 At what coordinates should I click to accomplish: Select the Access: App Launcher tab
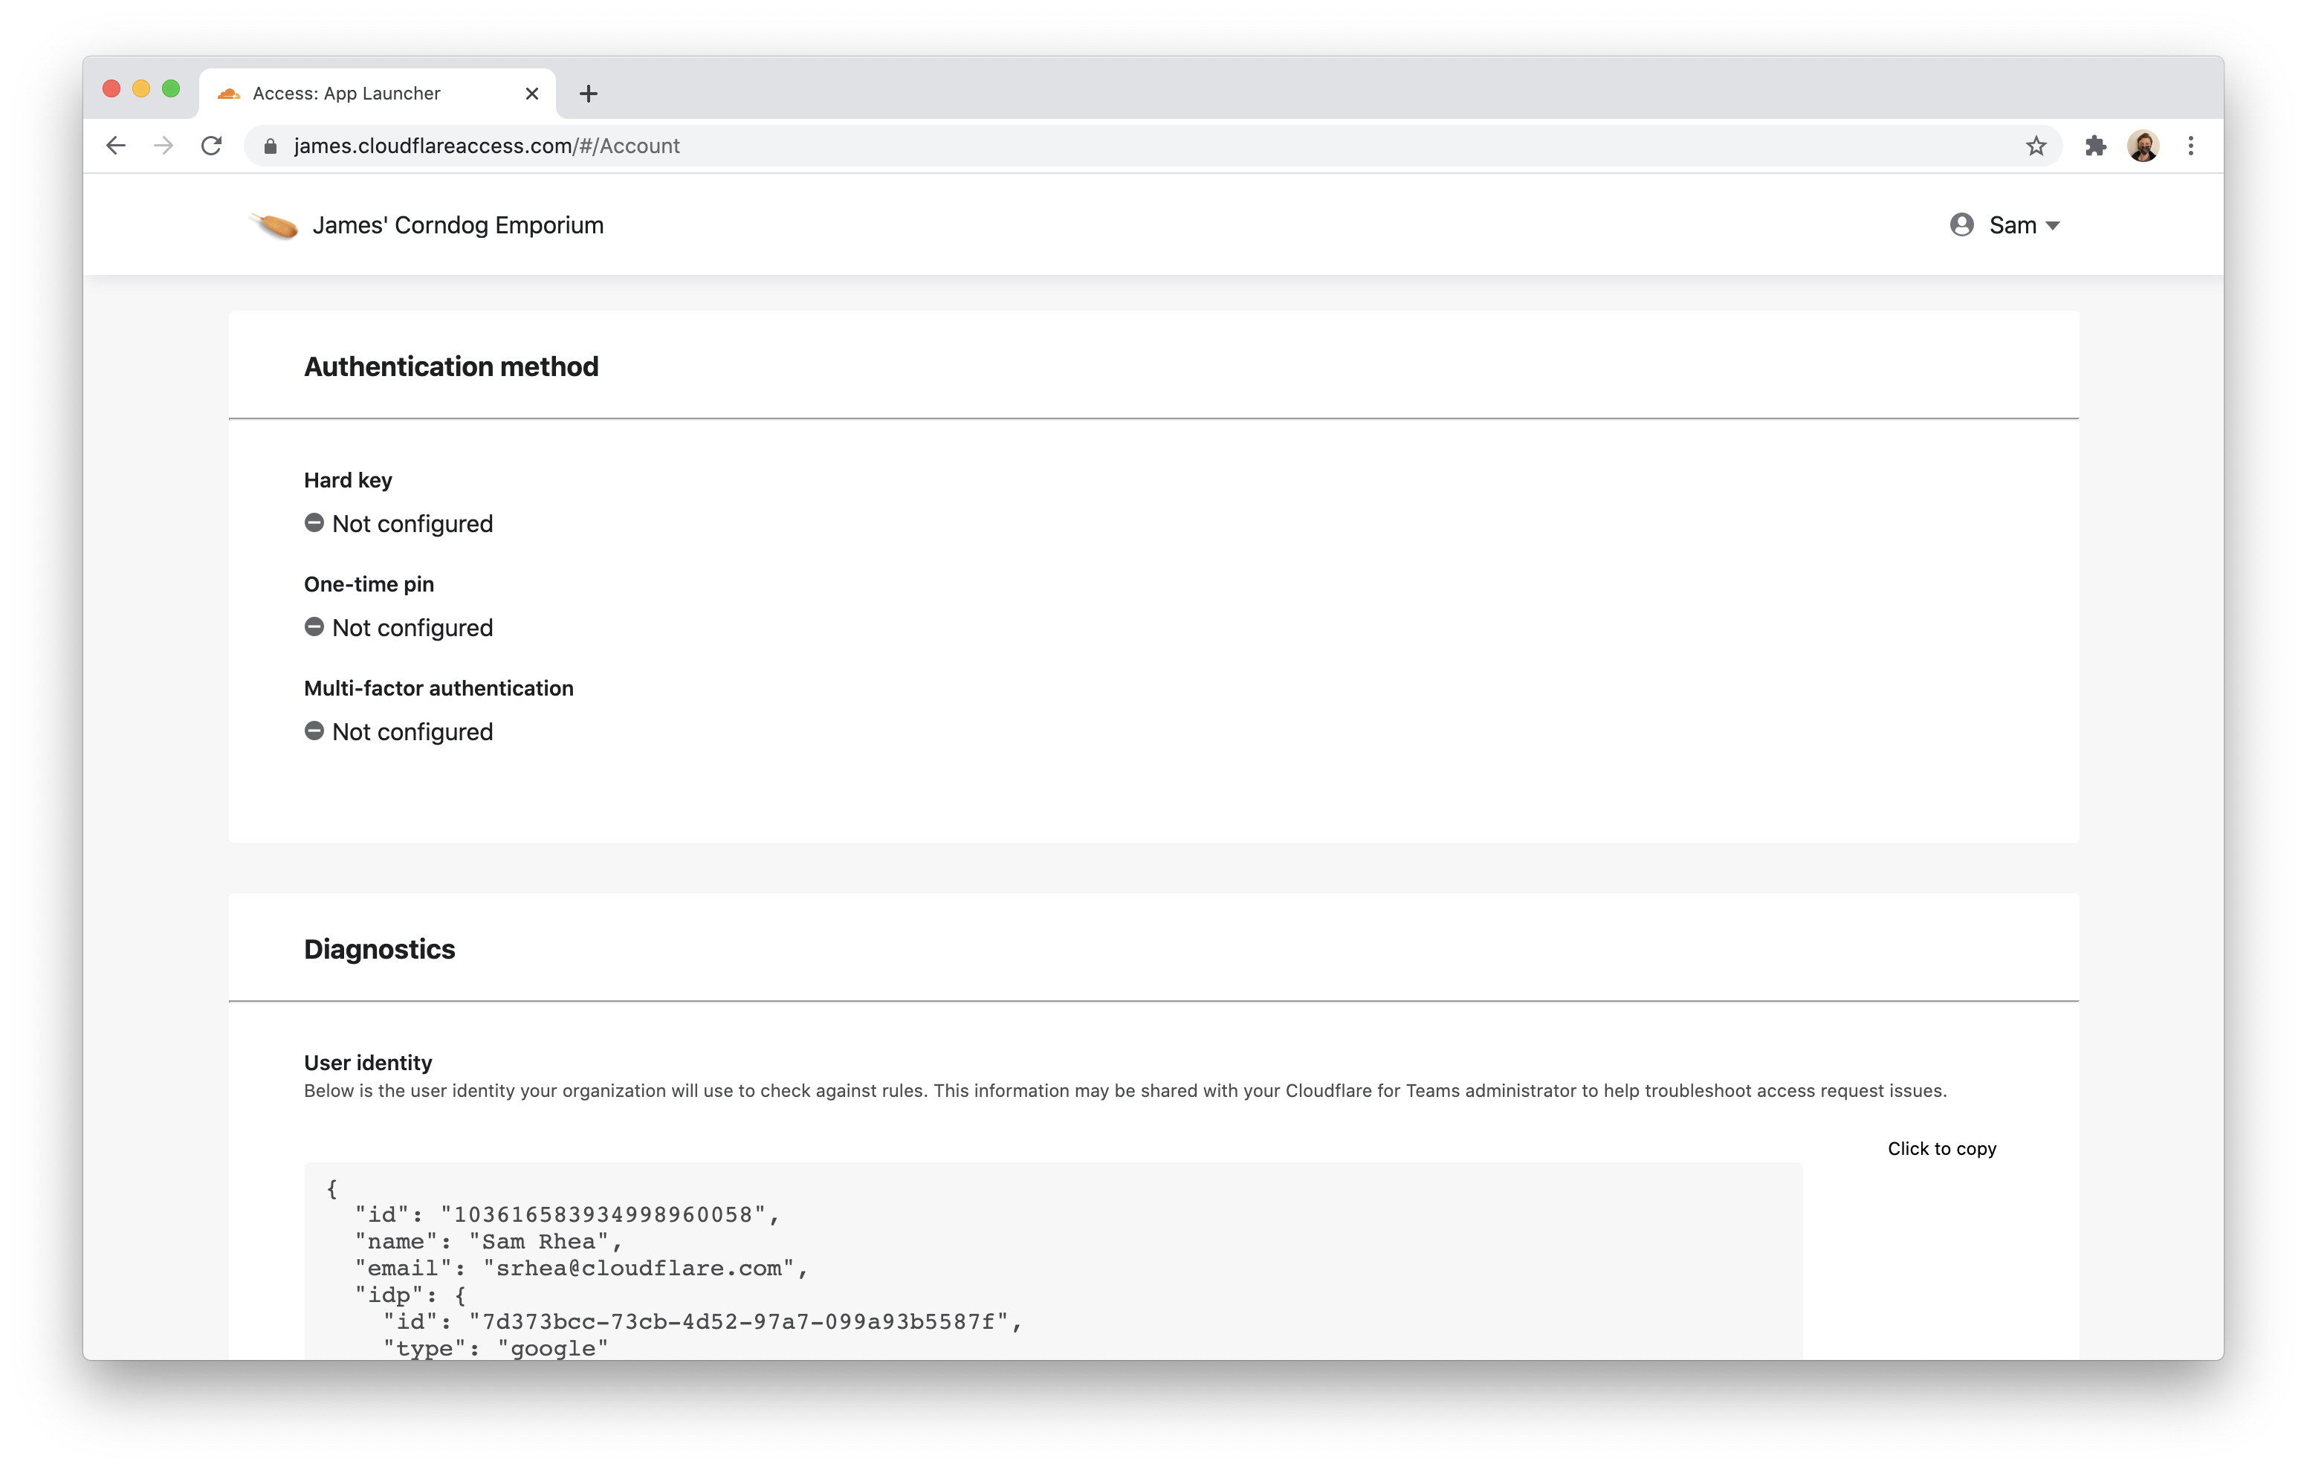tap(347, 93)
